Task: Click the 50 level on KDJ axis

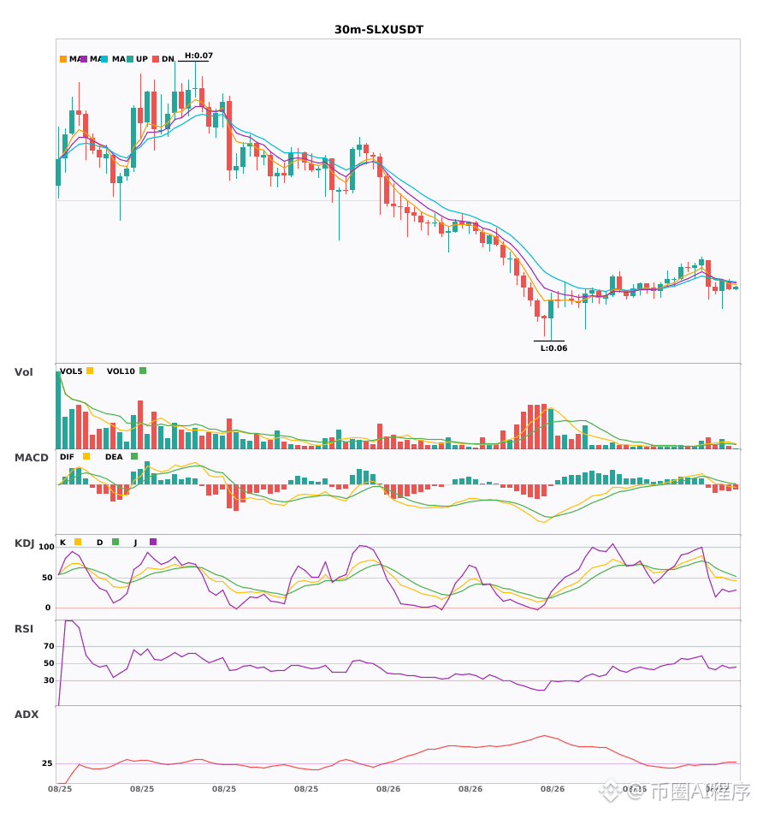Action: click(x=47, y=578)
